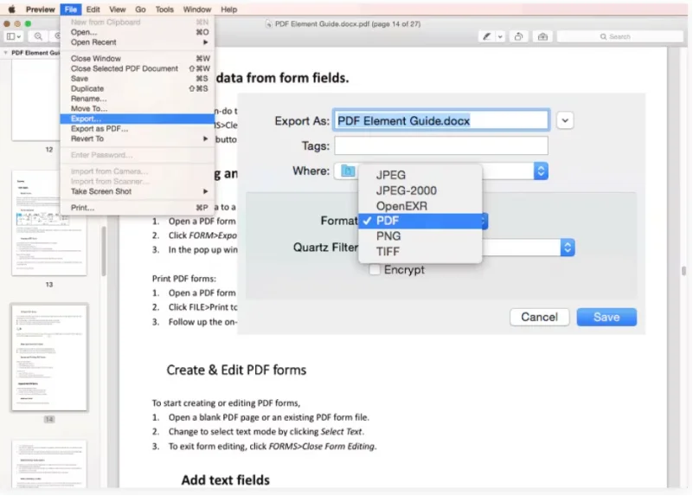
Task: Open the Edit menu
Action: pyautogui.click(x=93, y=10)
